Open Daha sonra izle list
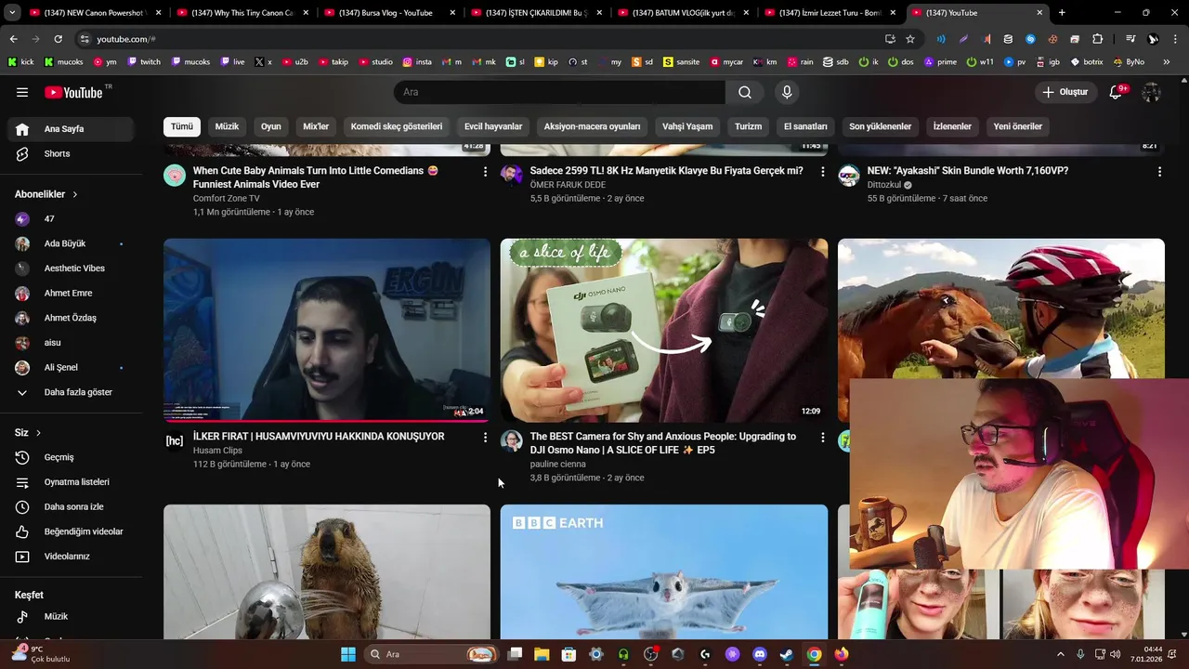Image resolution: width=1189 pixels, height=669 pixels. (71, 506)
